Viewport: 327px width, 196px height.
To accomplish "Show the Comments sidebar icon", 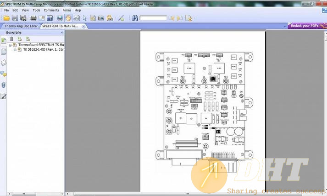I will (x=4, y=74).
